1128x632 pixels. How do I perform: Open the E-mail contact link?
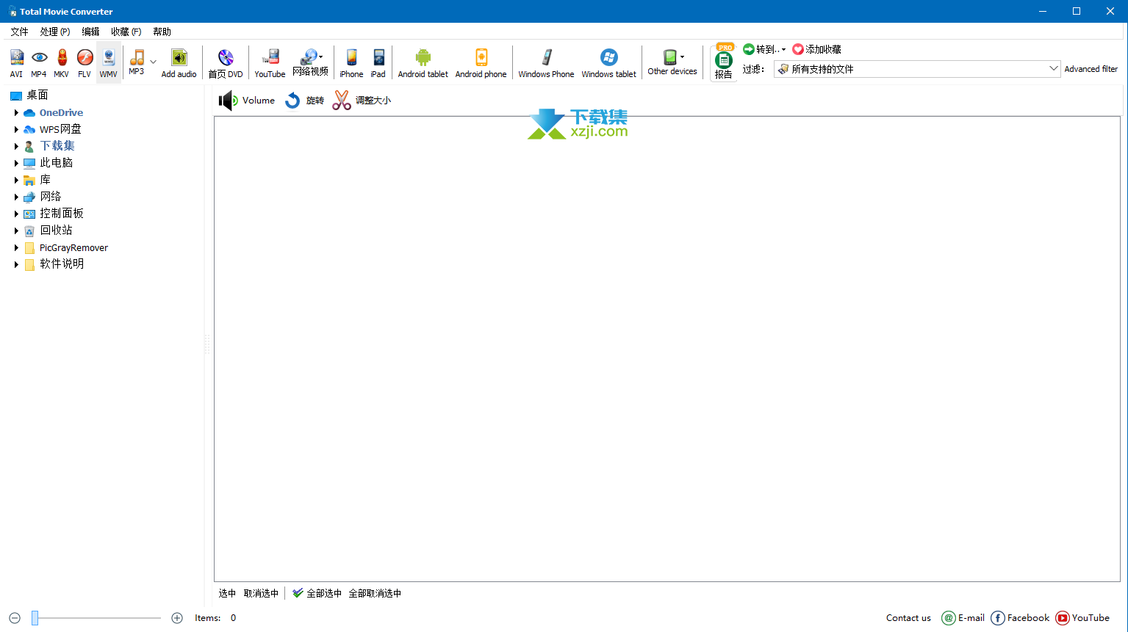point(963,618)
